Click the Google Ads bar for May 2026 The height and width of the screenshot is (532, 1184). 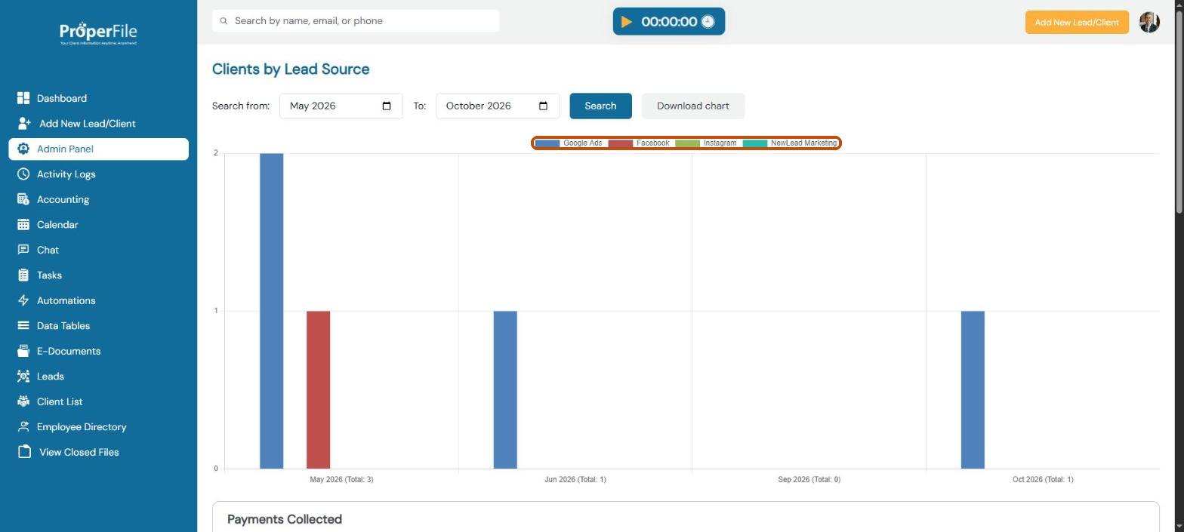(271, 311)
